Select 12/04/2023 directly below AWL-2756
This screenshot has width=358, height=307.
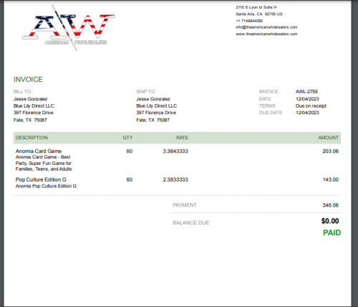(x=307, y=99)
